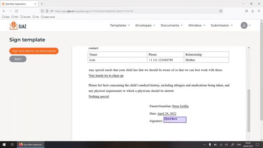Click the document viewer scrollbar thumb
Image resolution: width=263 pixels, height=148 pixels.
(x=249, y=111)
